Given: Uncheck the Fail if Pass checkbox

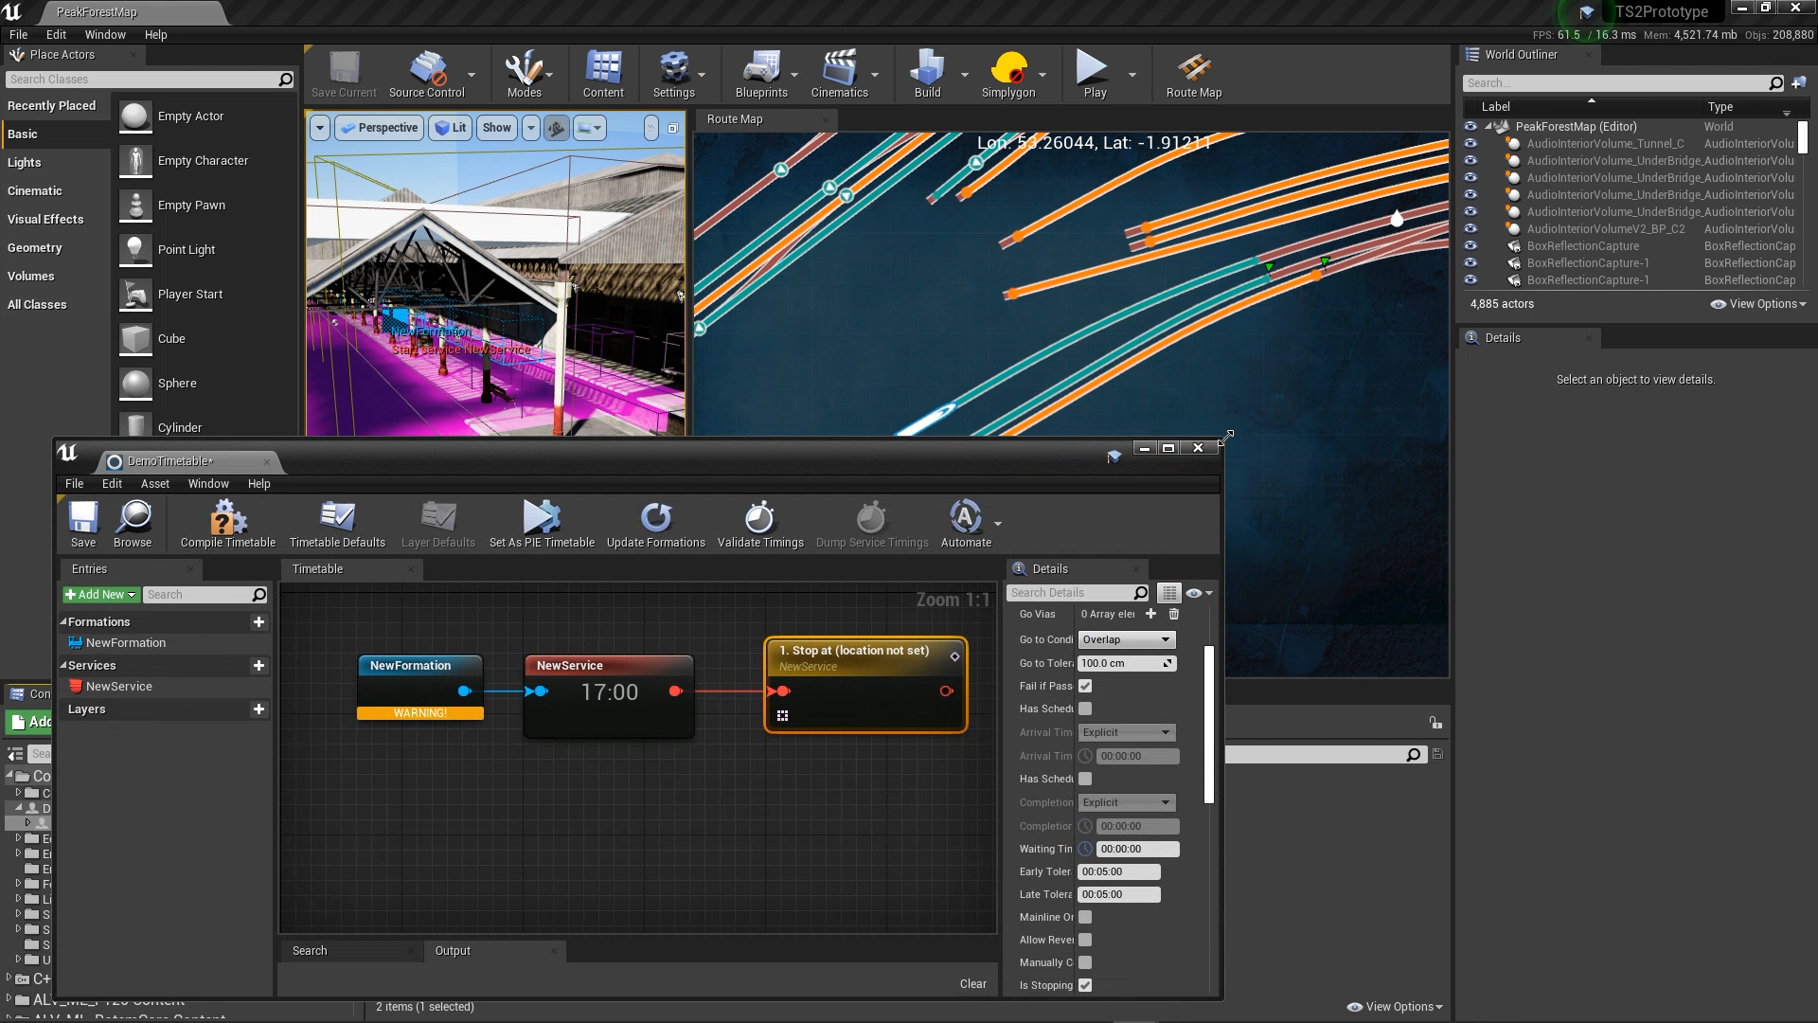Looking at the screenshot, I should (1084, 686).
